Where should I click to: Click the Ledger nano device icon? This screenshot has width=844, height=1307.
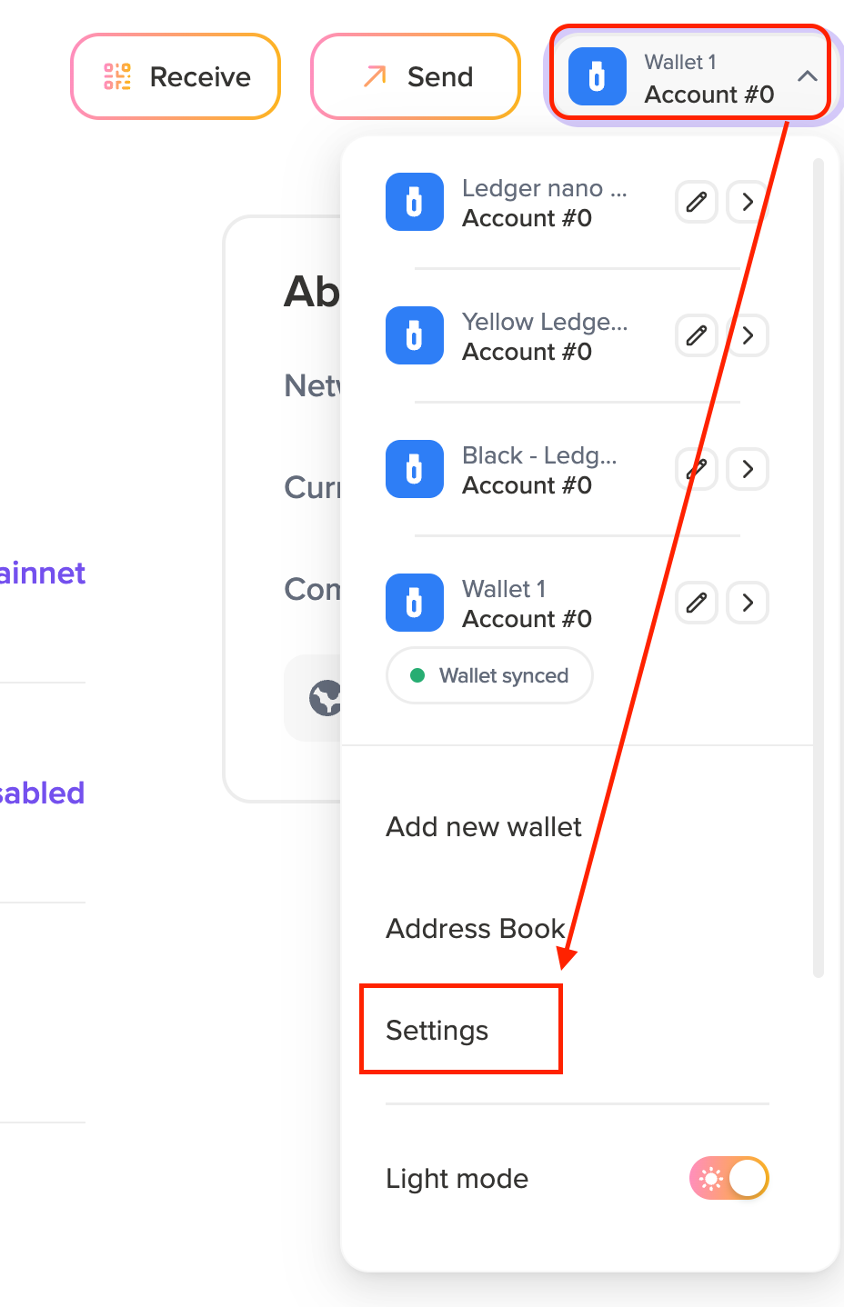[x=415, y=202]
